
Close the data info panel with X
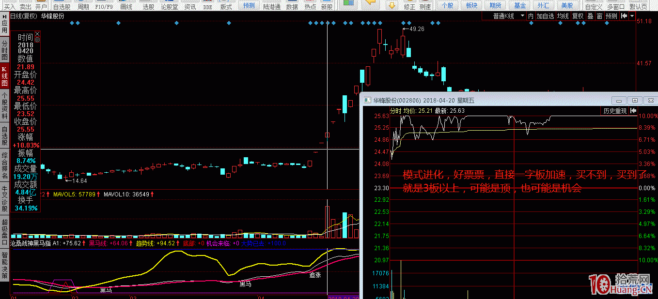pos(37,33)
